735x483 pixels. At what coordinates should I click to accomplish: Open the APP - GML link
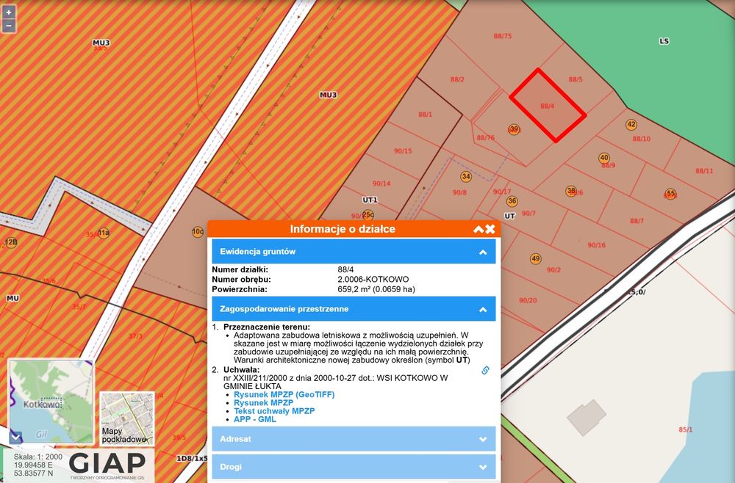(x=255, y=419)
